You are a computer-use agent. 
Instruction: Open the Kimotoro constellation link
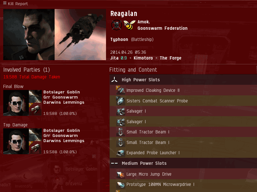(143, 58)
